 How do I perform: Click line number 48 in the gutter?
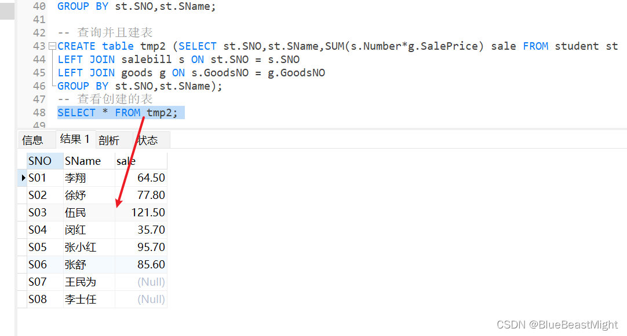(39, 113)
